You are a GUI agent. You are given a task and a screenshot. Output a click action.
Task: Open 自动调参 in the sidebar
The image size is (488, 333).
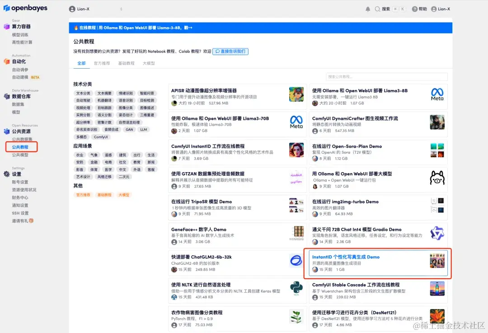pyautogui.click(x=20, y=70)
